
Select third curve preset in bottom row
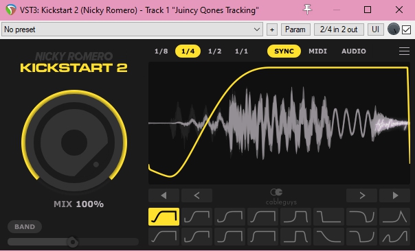[229, 236]
